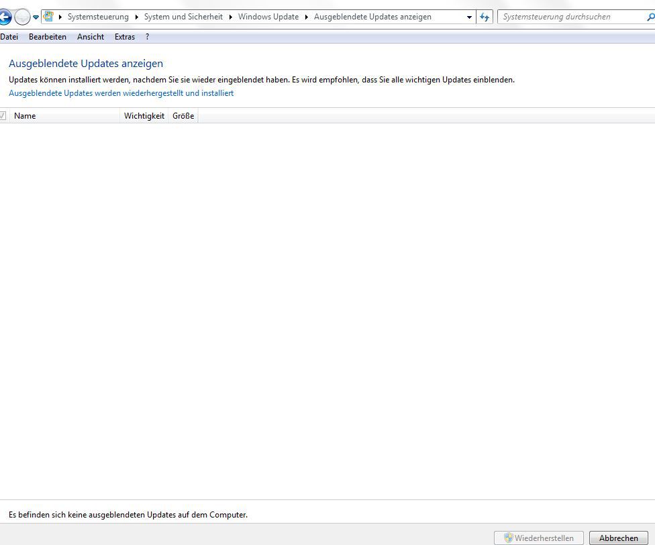Open the ? help menu
Viewport: 655px width, 545px height.
click(147, 37)
